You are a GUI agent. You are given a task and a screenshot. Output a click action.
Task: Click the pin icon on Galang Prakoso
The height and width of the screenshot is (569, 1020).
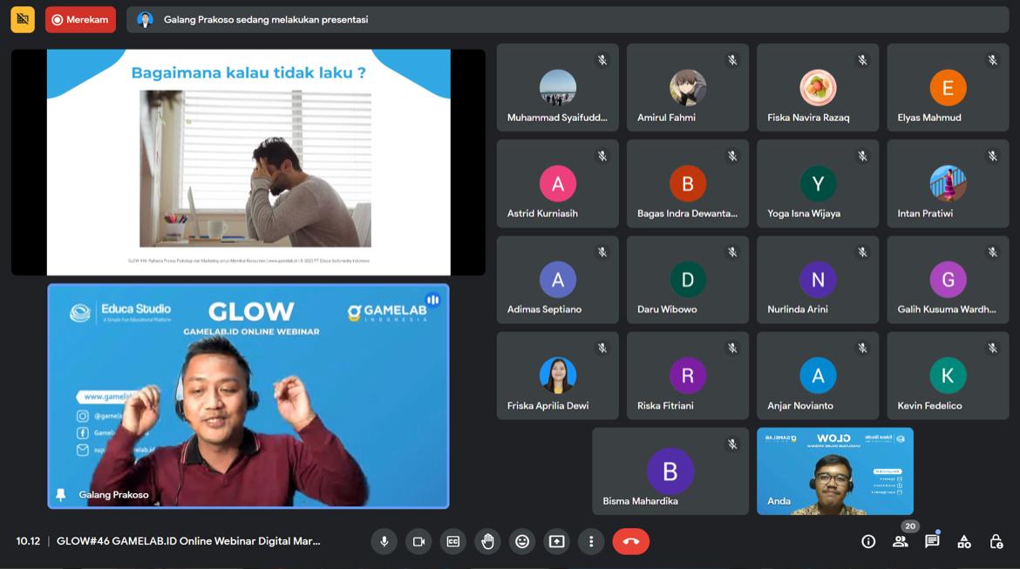coord(61,495)
